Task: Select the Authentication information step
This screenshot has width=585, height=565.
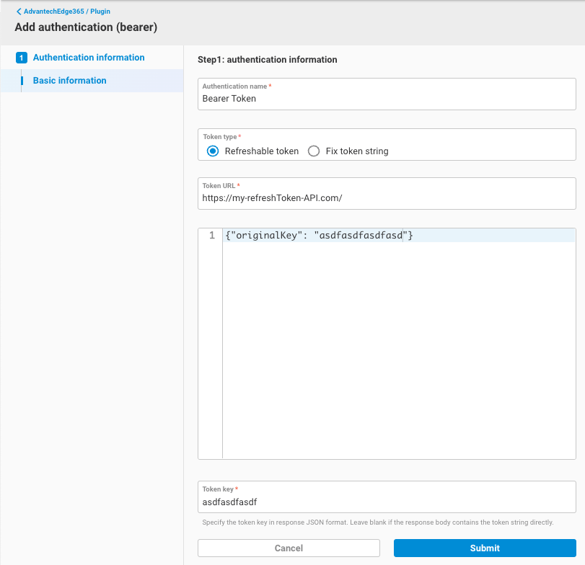Action: (x=89, y=57)
